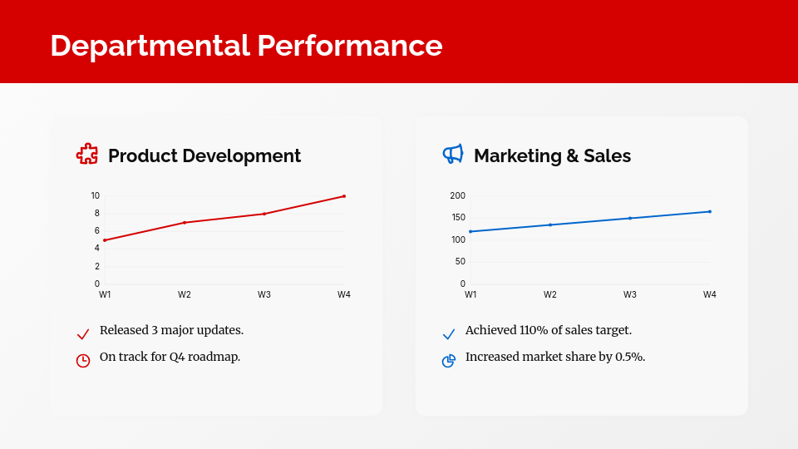Click the W4 data point on blue chart
Screen dimensions: 798x449
pyautogui.click(x=710, y=211)
